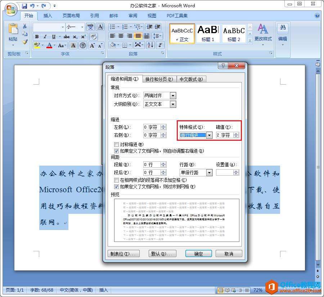Sort the selection with the A-Z icon
Viewport: 324px width, 297px height.
[x=150, y=45]
